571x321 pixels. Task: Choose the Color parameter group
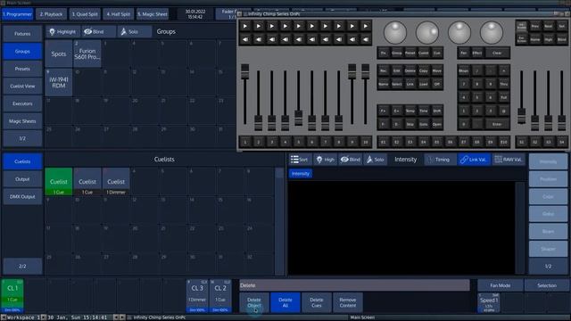click(548, 196)
